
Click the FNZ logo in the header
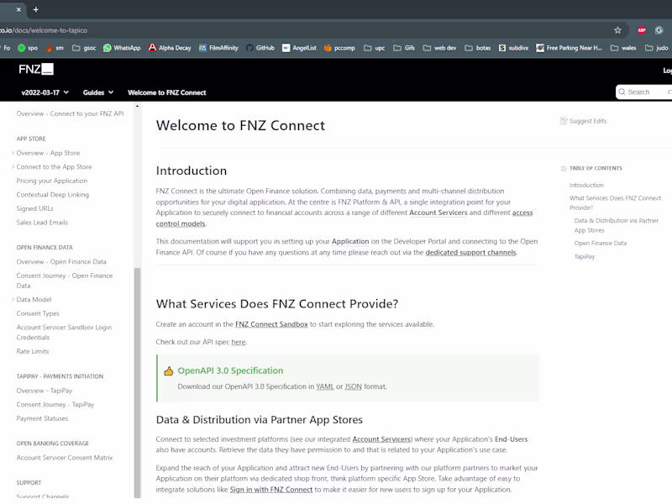35,69
